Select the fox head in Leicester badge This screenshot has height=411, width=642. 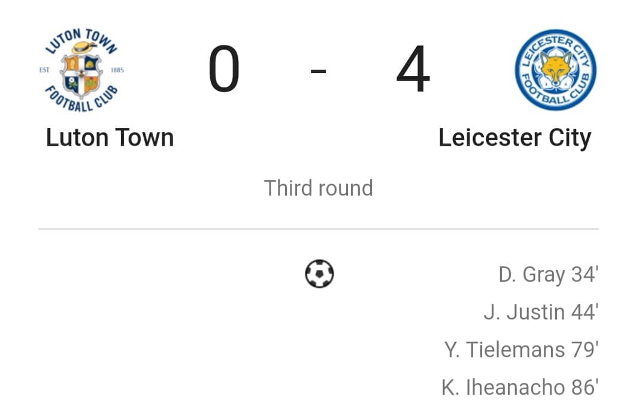pyautogui.click(x=555, y=68)
